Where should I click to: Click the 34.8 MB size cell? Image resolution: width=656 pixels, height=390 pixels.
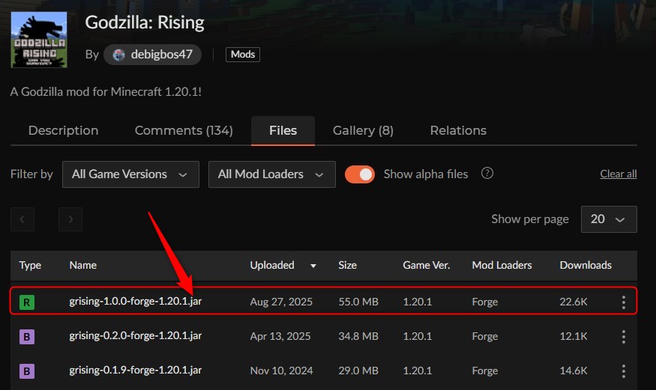coord(358,336)
